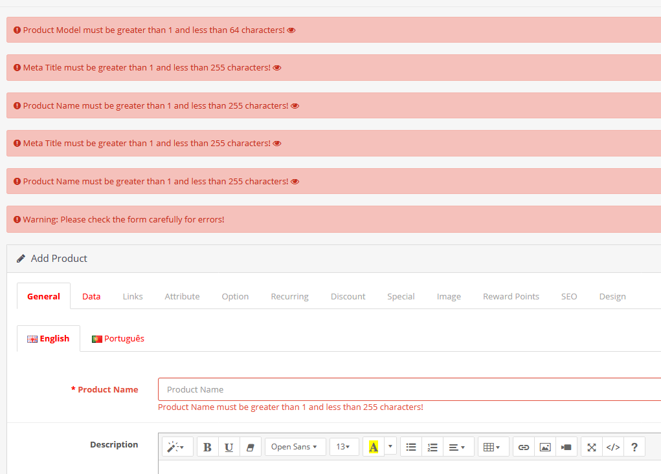
Task: Open the paragraph alignment dropdown
Action: 458,447
